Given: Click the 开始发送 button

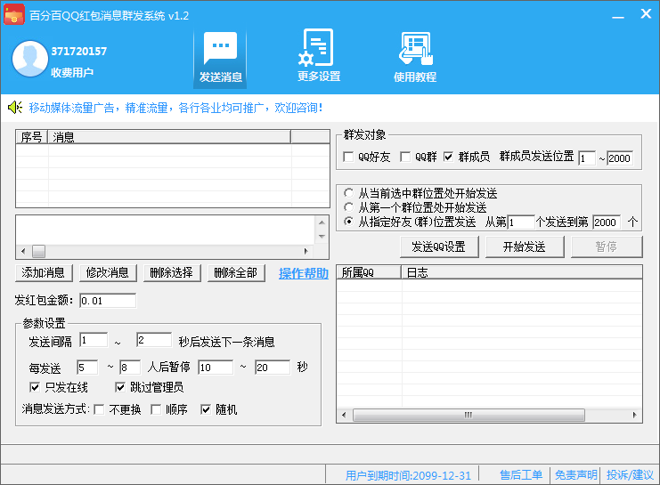Looking at the screenshot, I should (x=525, y=247).
